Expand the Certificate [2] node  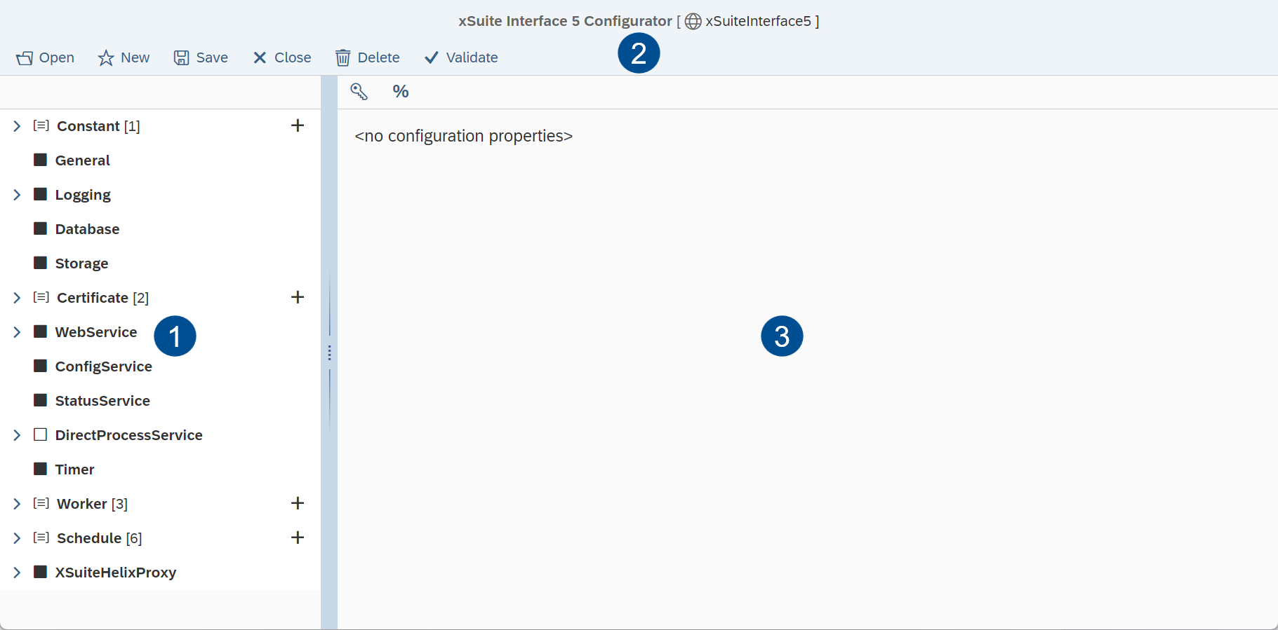pos(17,298)
